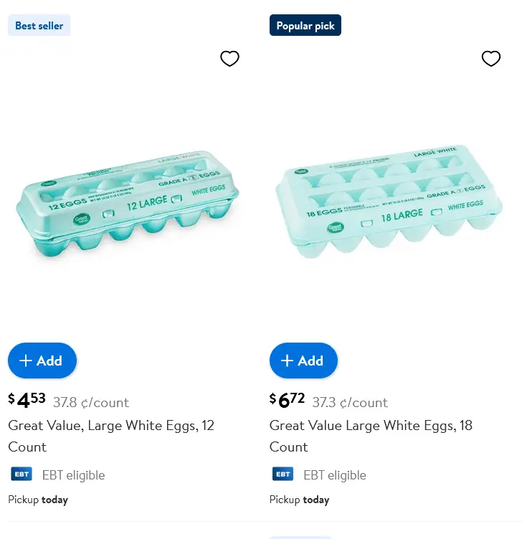Click the Popular pick badge
This screenshot has height=539, width=522.
pyautogui.click(x=305, y=26)
